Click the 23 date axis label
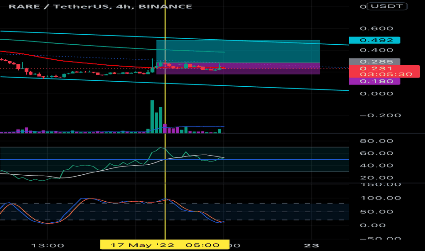This screenshot has height=251, width=425. click(x=311, y=246)
